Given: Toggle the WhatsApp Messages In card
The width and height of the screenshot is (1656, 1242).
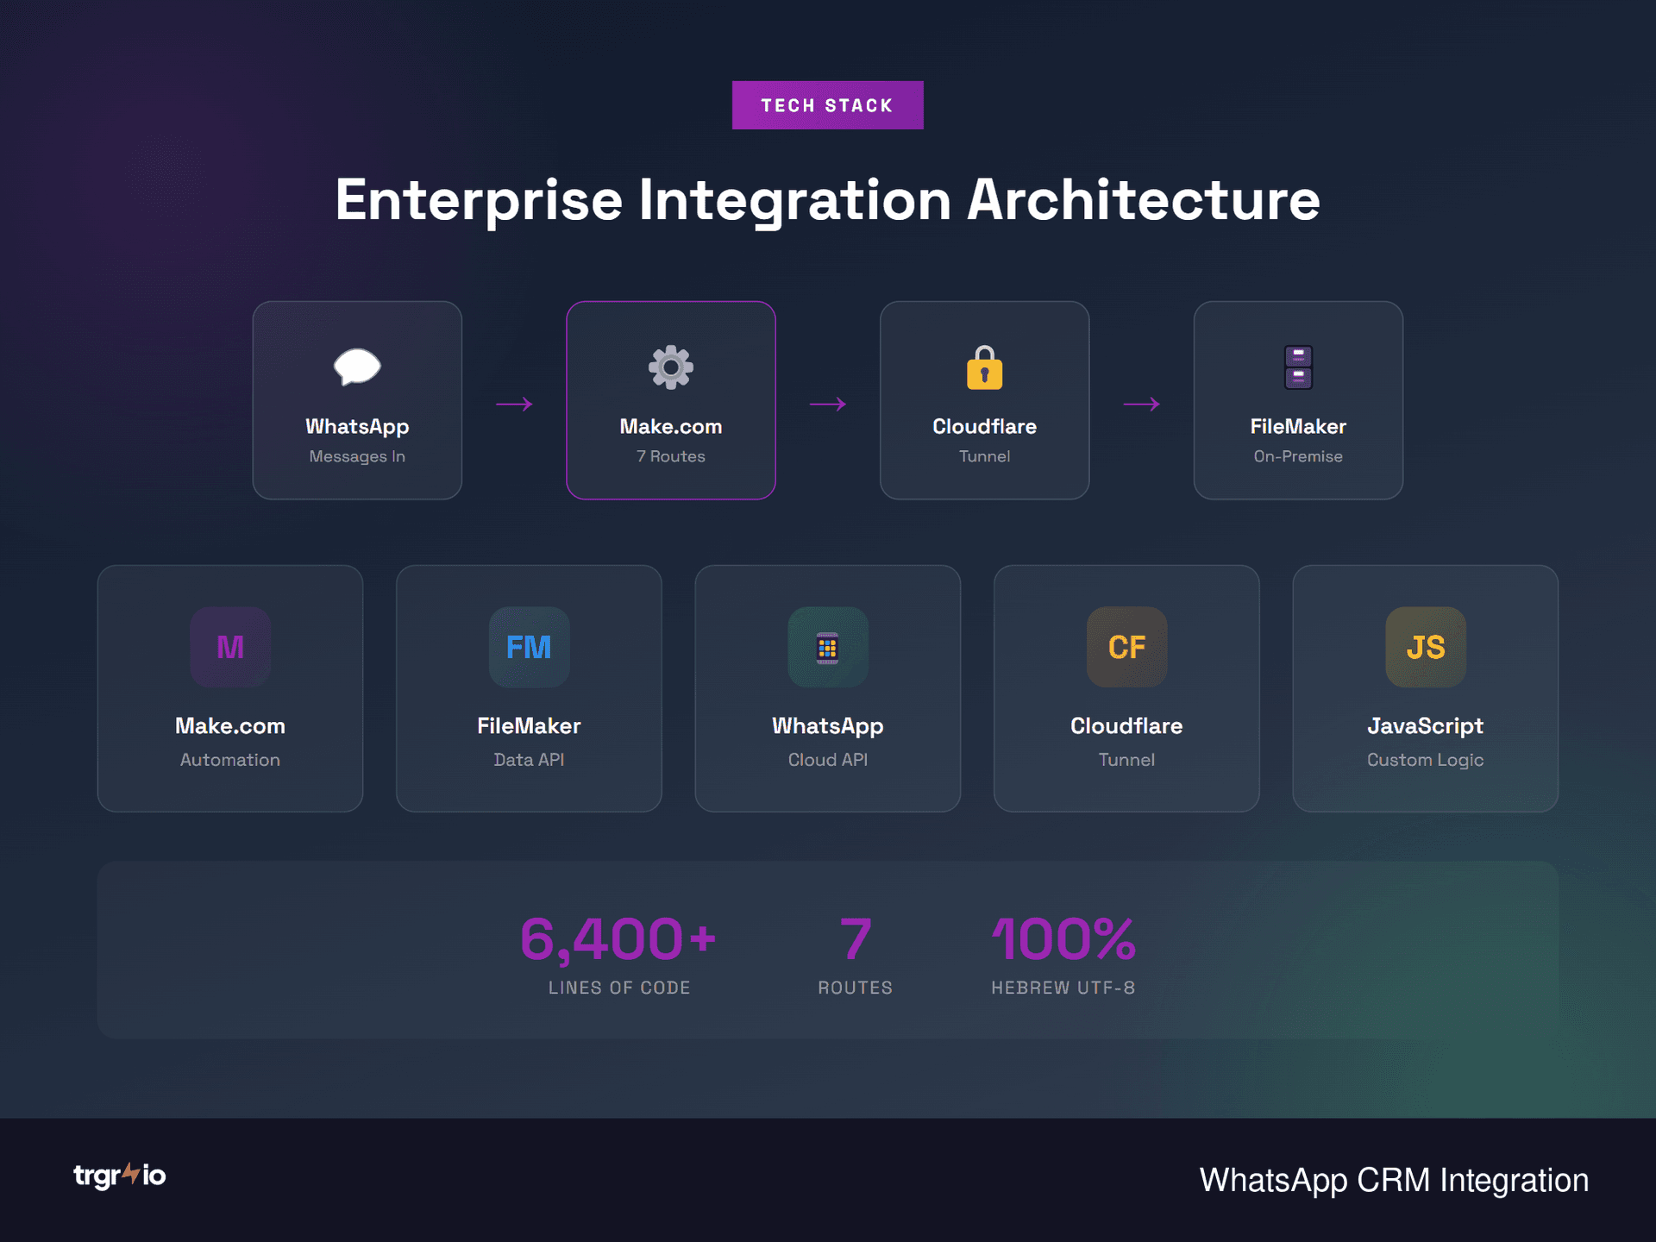Looking at the screenshot, I should pos(357,399).
